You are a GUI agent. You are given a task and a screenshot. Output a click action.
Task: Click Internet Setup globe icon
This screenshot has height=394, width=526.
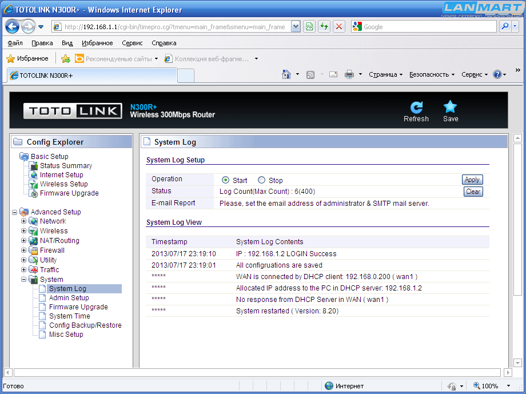click(34, 175)
